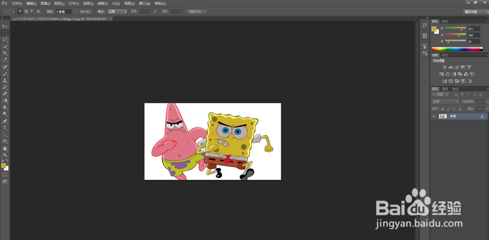Open the Brush Presets panel icon
This screenshot has width=489, height=240.
point(424,54)
